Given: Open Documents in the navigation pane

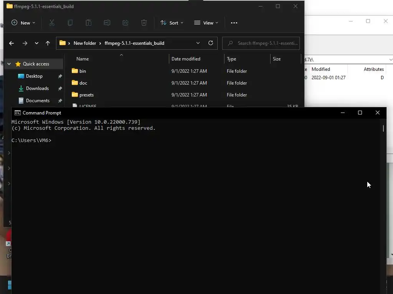Looking at the screenshot, I should [x=38, y=101].
